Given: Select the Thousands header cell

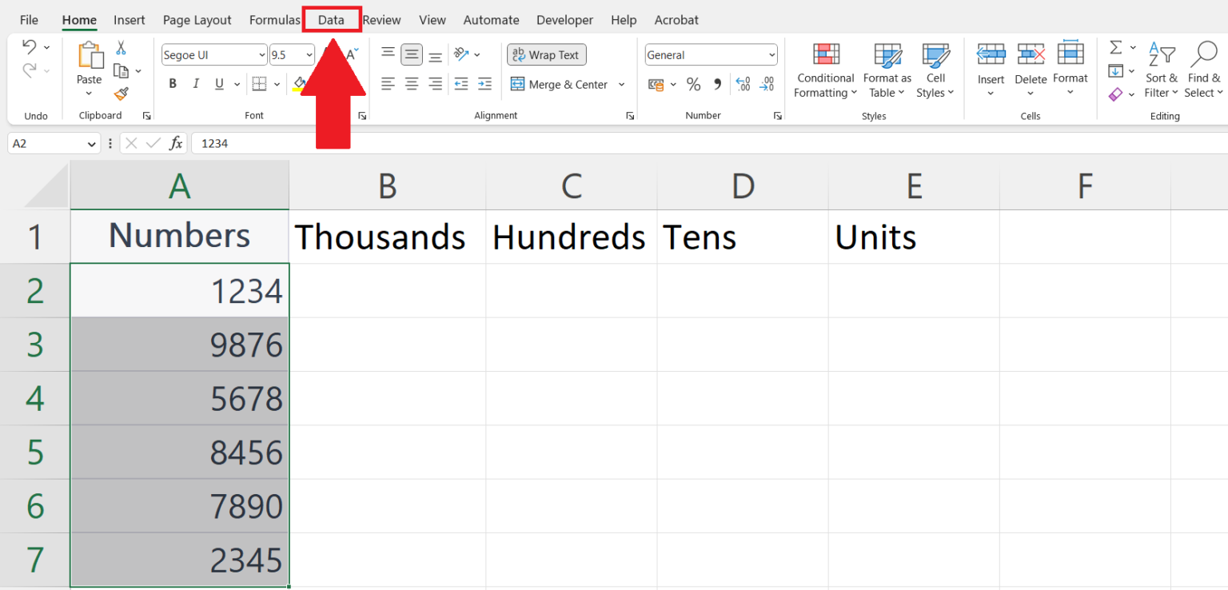Looking at the screenshot, I should tap(388, 237).
